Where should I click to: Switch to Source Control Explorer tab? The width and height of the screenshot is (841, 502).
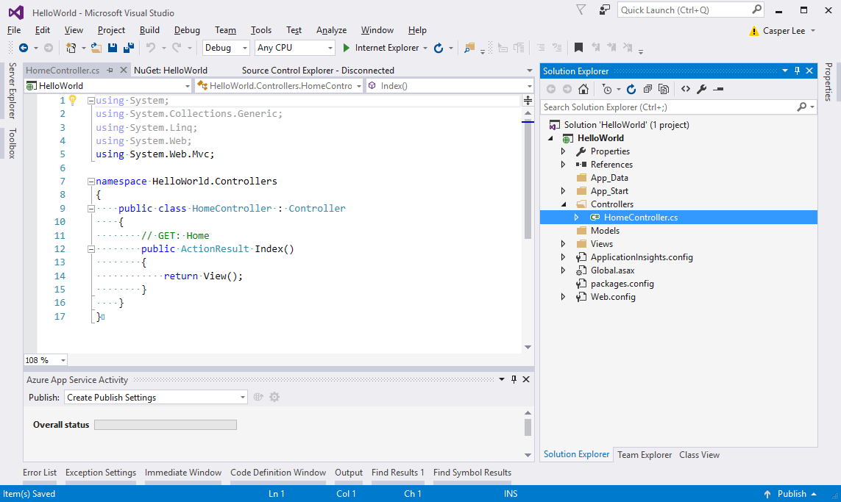318,70
